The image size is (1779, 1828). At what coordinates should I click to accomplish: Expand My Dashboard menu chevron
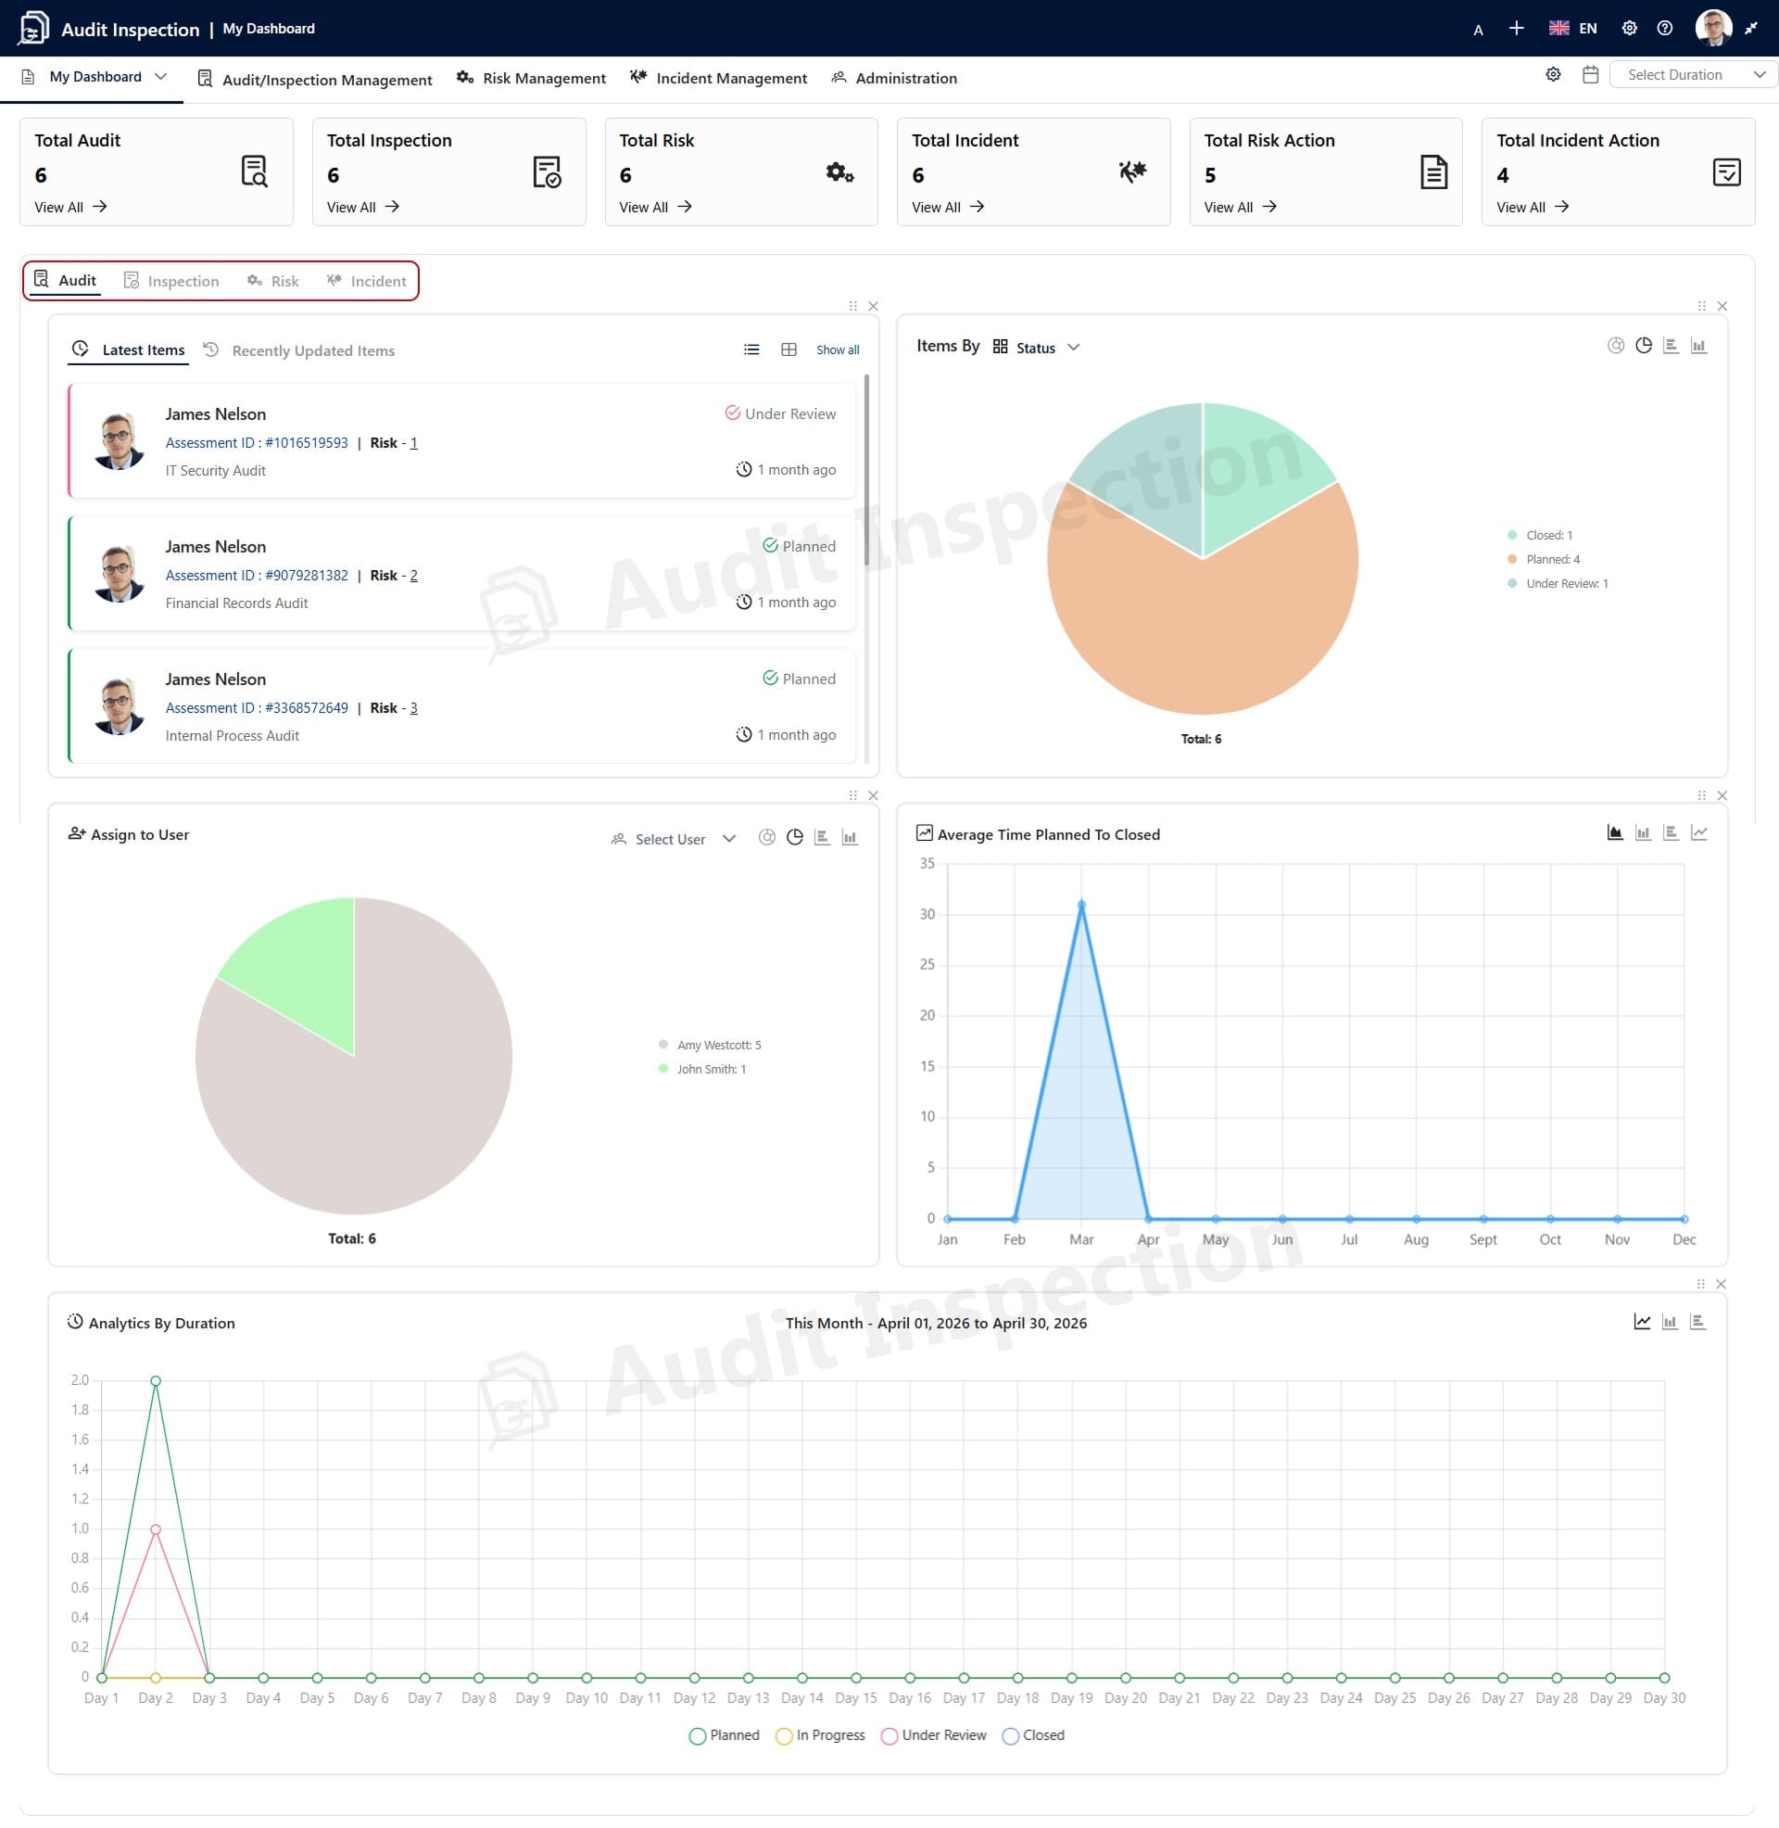pos(160,77)
